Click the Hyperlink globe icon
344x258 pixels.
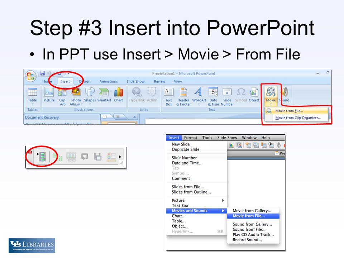click(x=137, y=92)
